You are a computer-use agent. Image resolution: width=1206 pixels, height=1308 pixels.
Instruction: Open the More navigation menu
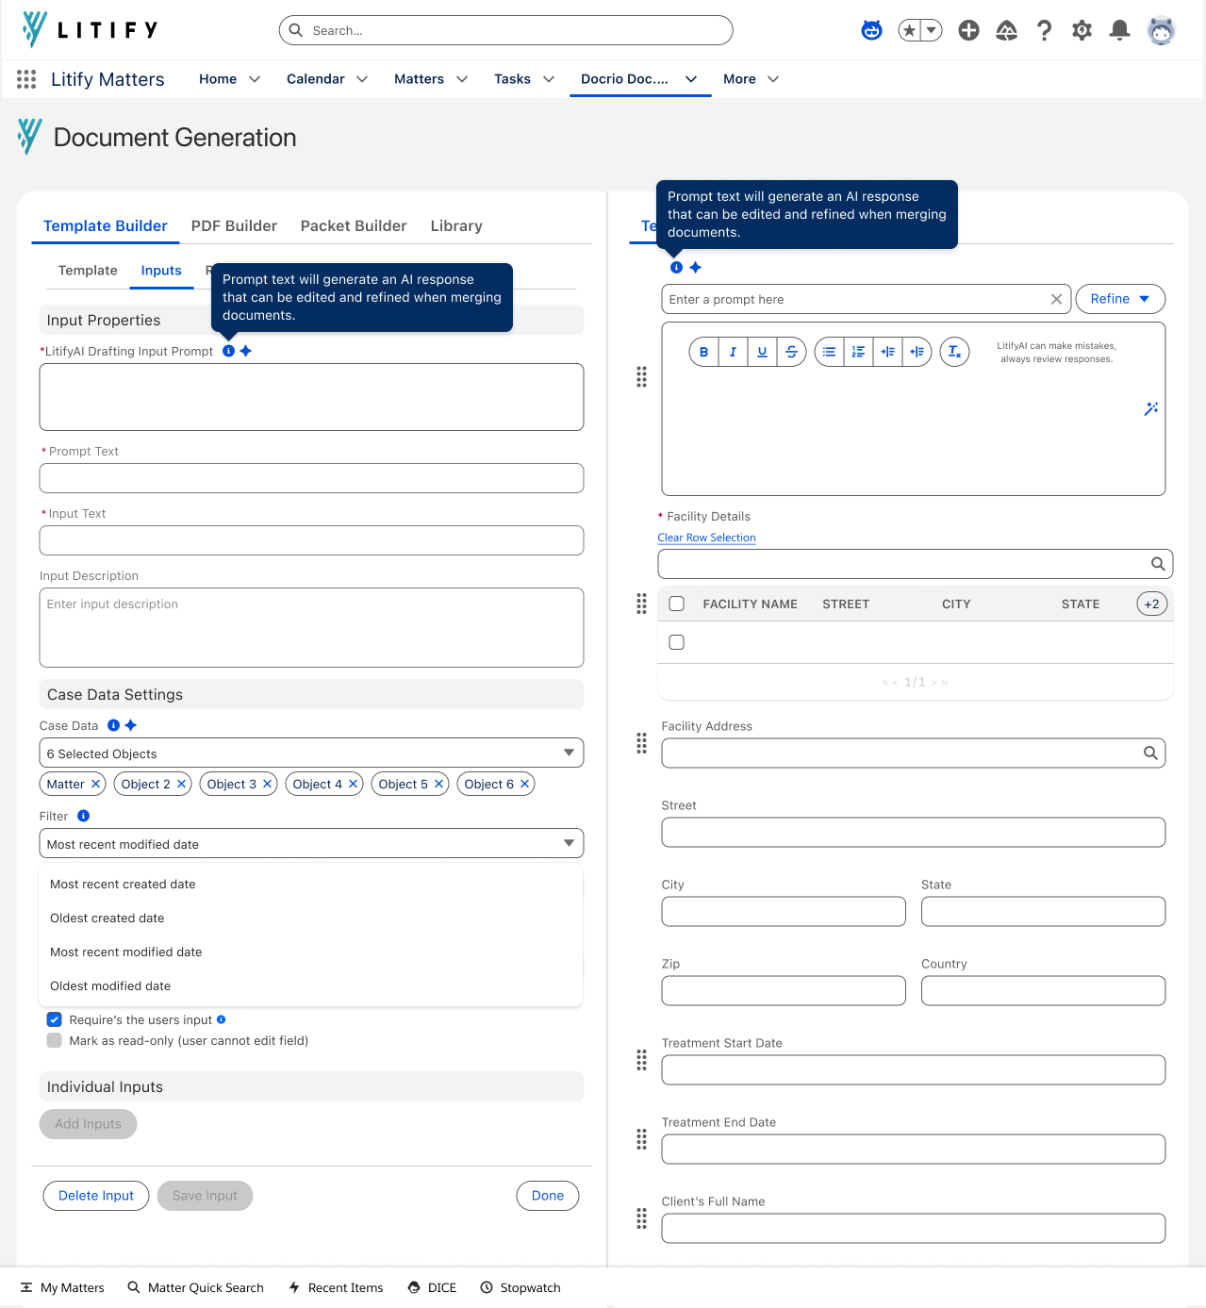pyautogui.click(x=751, y=79)
